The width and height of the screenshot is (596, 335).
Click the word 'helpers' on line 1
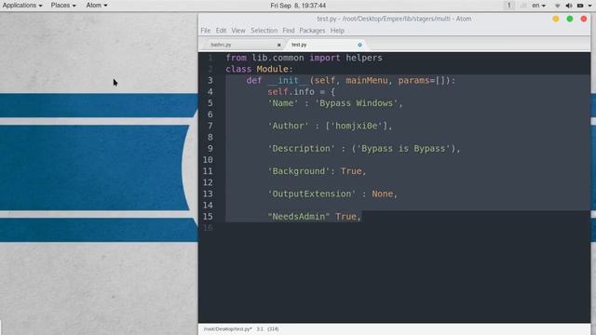[x=364, y=58]
